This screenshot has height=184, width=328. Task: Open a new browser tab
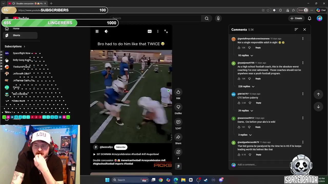(51, 4)
